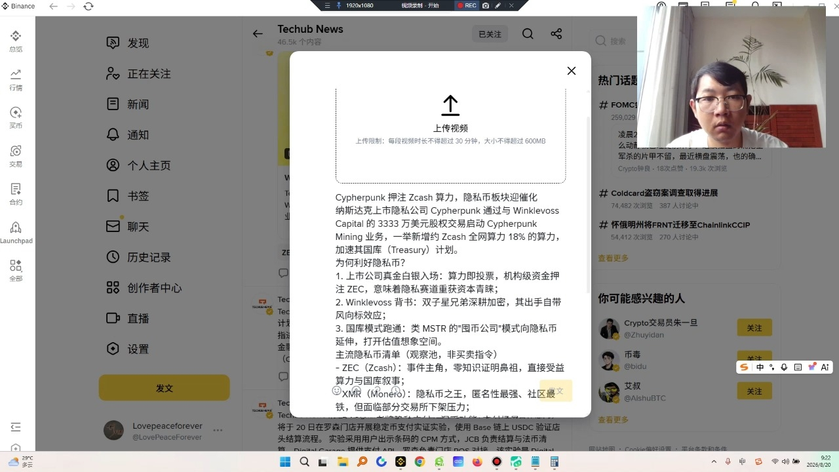
Task: Click the Ai button on IME toolbar
Action: [825, 368]
